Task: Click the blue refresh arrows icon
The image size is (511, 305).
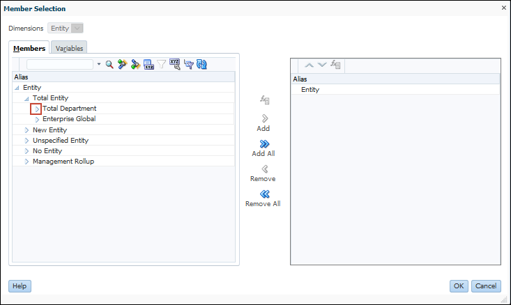Action: click(x=201, y=65)
